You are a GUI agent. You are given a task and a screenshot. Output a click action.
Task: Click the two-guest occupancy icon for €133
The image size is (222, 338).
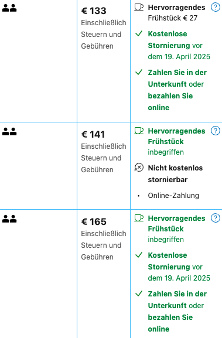(x=9, y=8)
